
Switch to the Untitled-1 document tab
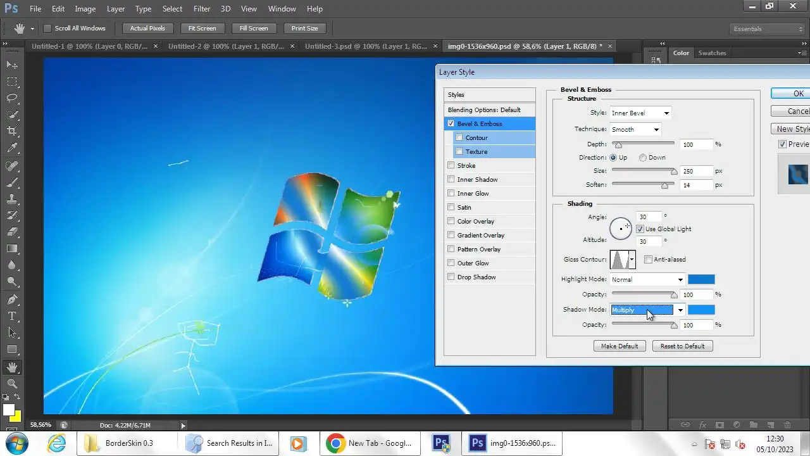tap(89, 46)
